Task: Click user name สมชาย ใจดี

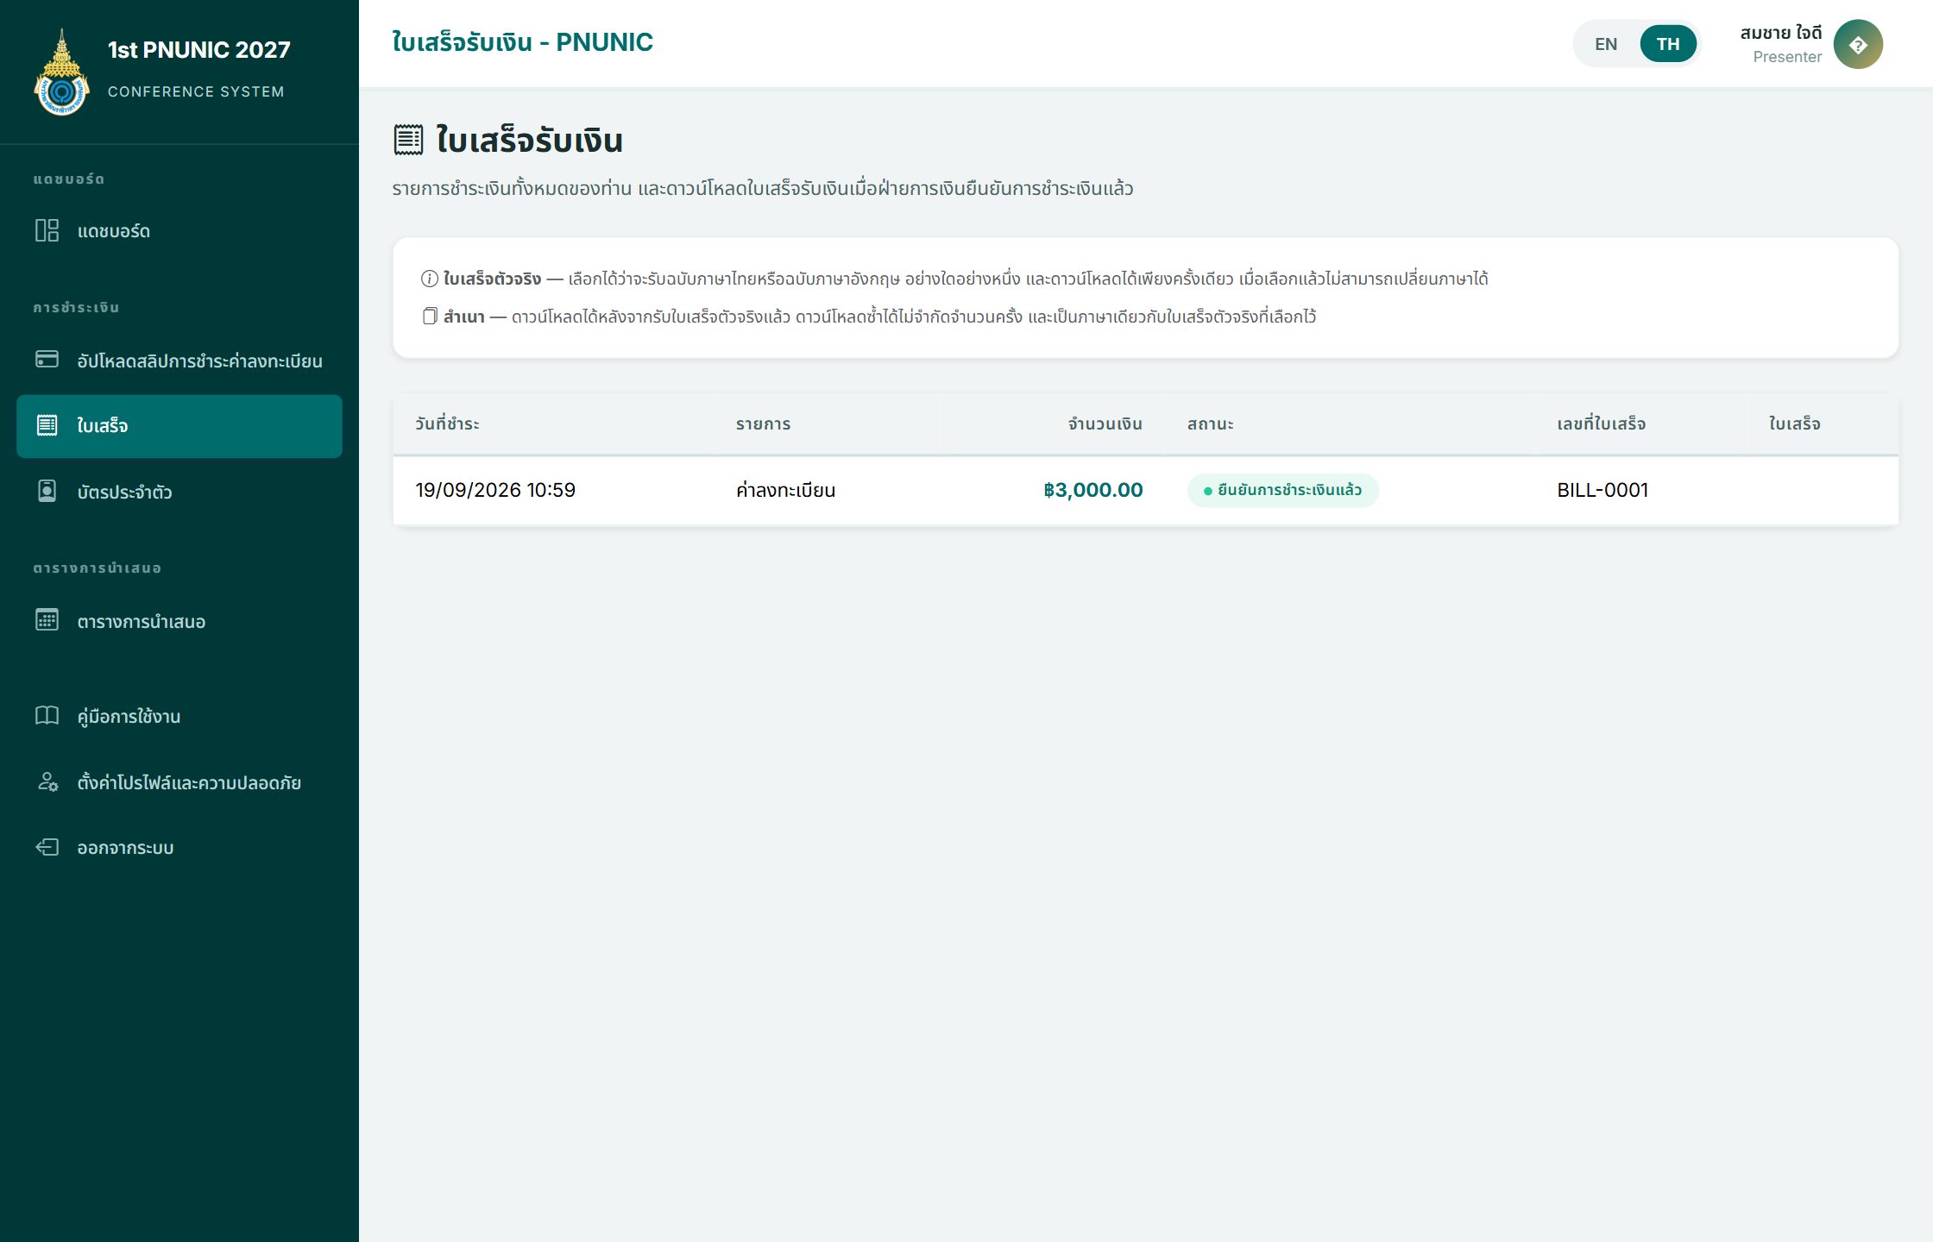Action: pyautogui.click(x=1780, y=33)
